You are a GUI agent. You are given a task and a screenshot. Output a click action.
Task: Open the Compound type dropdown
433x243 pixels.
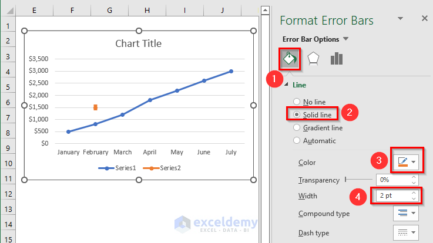406,213
